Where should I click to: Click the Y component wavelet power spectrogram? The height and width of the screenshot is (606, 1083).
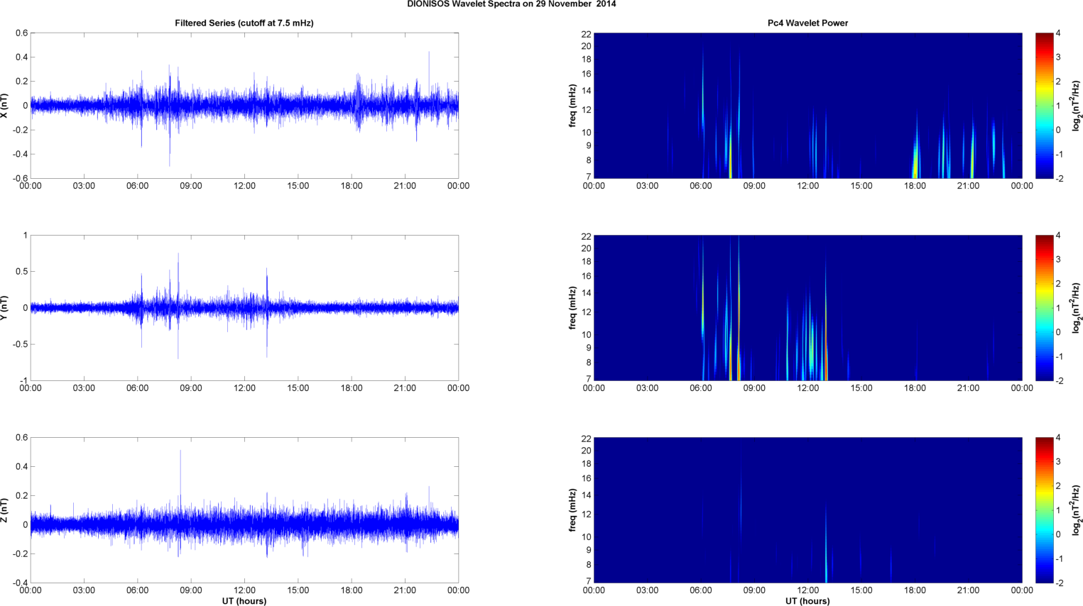807,308
